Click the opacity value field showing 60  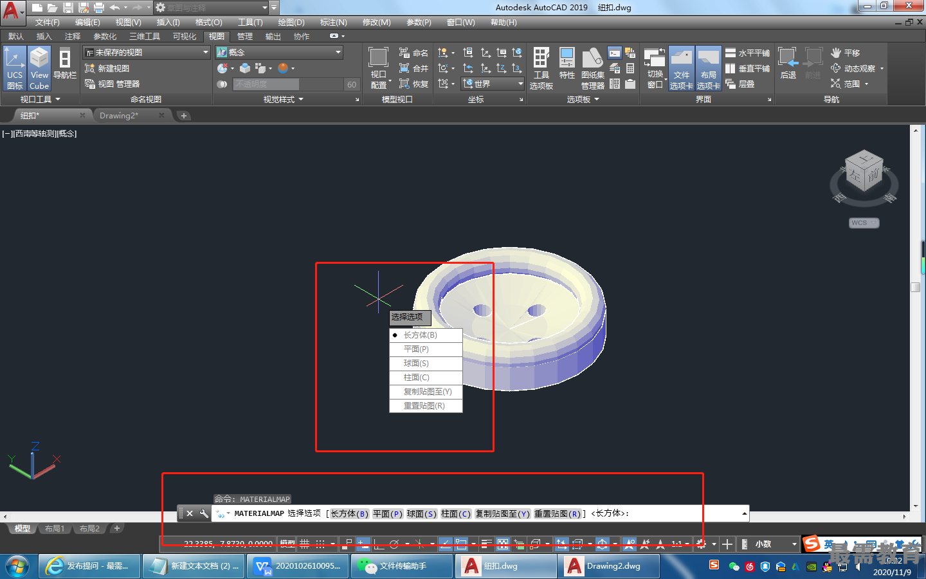coord(351,84)
